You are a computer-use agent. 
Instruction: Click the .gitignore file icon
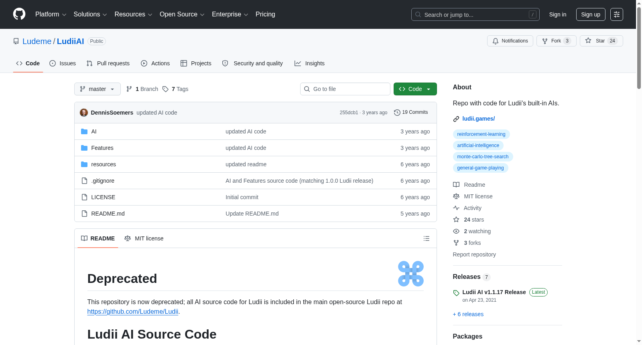tap(84, 181)
